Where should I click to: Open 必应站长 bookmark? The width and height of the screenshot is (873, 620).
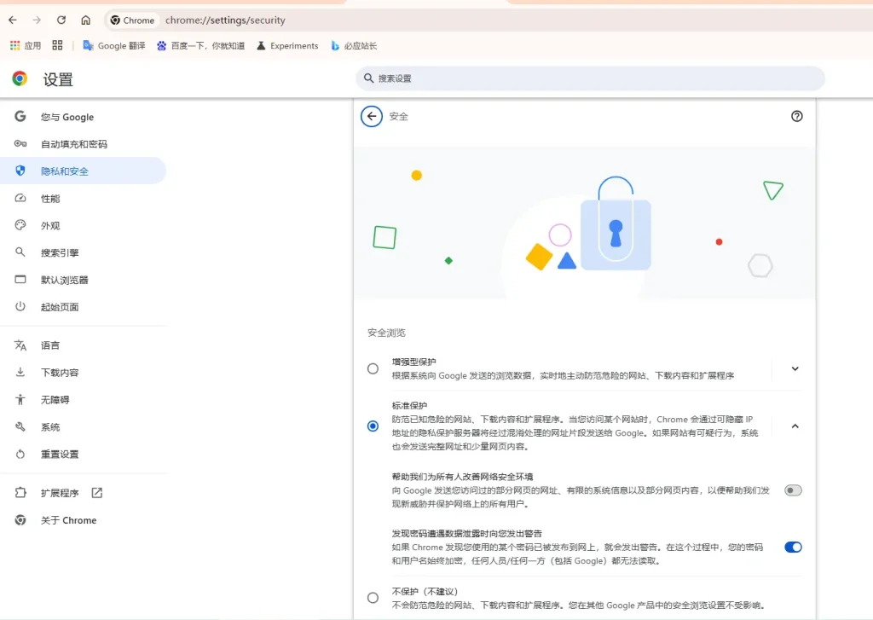click(x=354, y=46)
